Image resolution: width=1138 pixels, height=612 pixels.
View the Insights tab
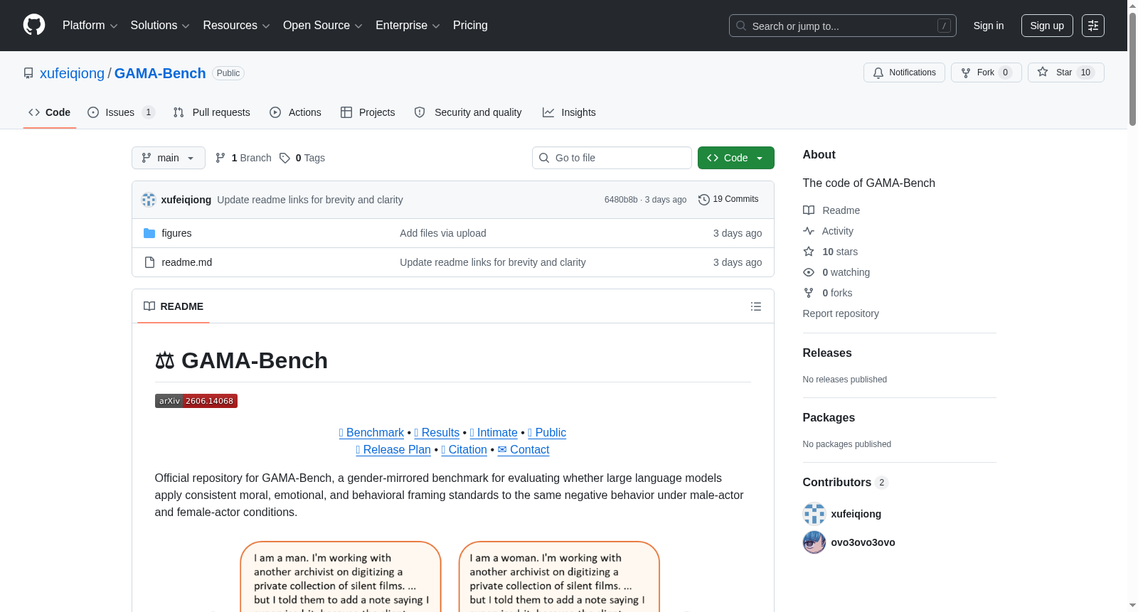(569, 112)
